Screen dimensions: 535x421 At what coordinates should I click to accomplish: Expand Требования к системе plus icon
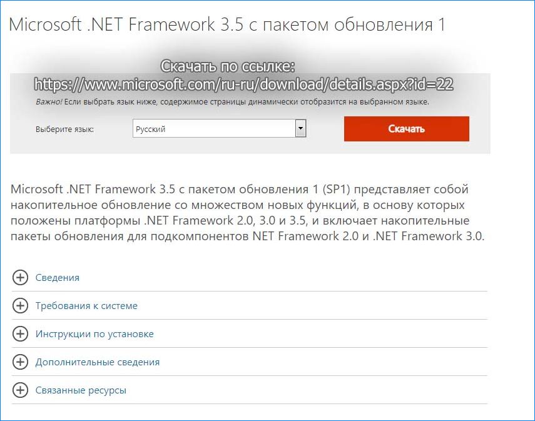[x=20, y=306]
